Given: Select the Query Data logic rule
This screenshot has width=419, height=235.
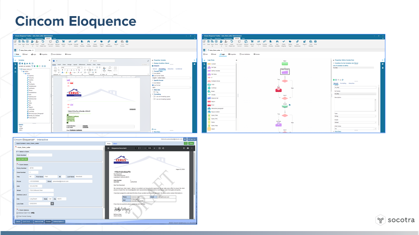Looking at the screenshot, I should point(222,115).
